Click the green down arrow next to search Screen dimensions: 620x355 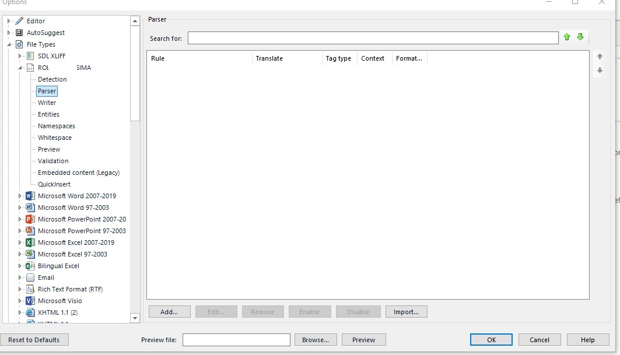(x=580, y=37)
